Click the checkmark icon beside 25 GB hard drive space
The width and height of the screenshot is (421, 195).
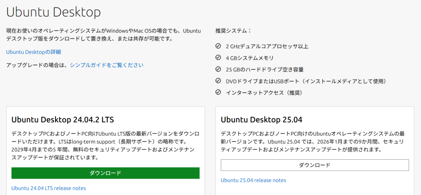pos(218,69)
